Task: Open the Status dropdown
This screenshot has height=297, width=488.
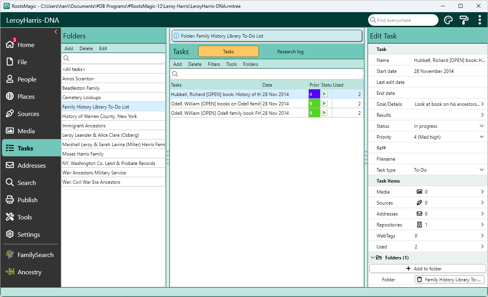Action: pyautogui.click(x=482, y=126)
